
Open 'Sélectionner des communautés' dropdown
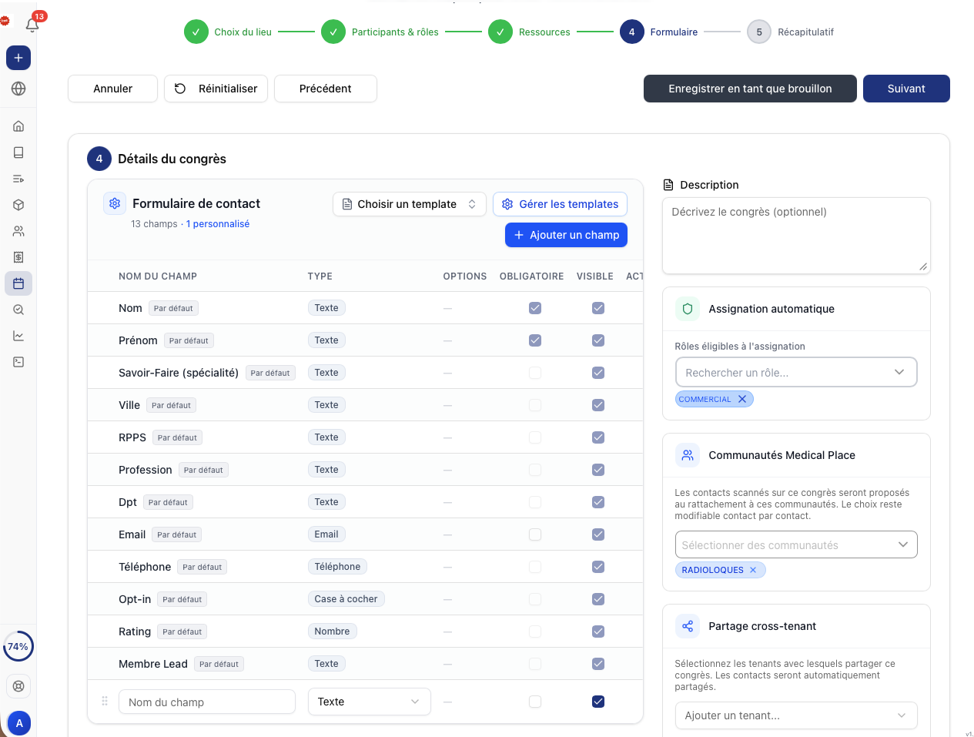tap(796, 545)
